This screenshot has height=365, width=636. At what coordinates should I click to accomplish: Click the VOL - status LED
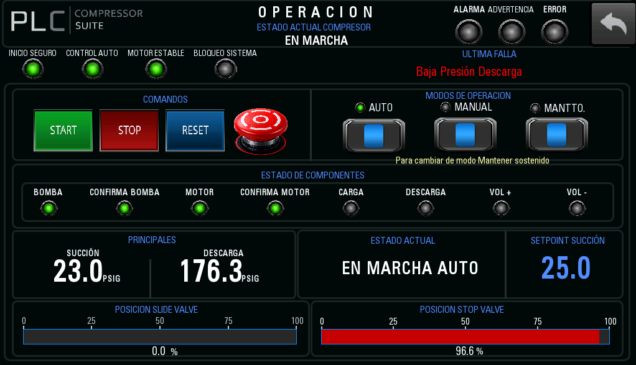tap(577, 208)
